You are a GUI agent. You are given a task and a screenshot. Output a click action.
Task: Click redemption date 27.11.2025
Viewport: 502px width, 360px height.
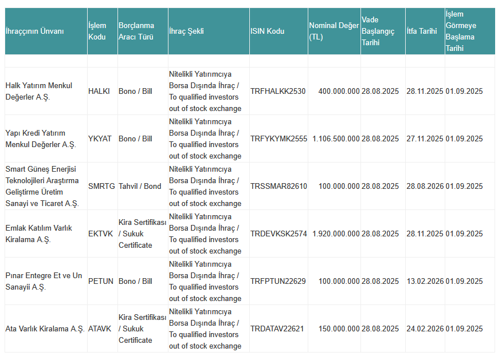[x=425, y=139]
